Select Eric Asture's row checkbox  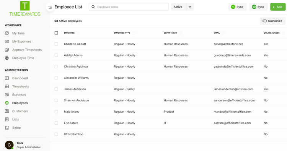coord(56,123)
